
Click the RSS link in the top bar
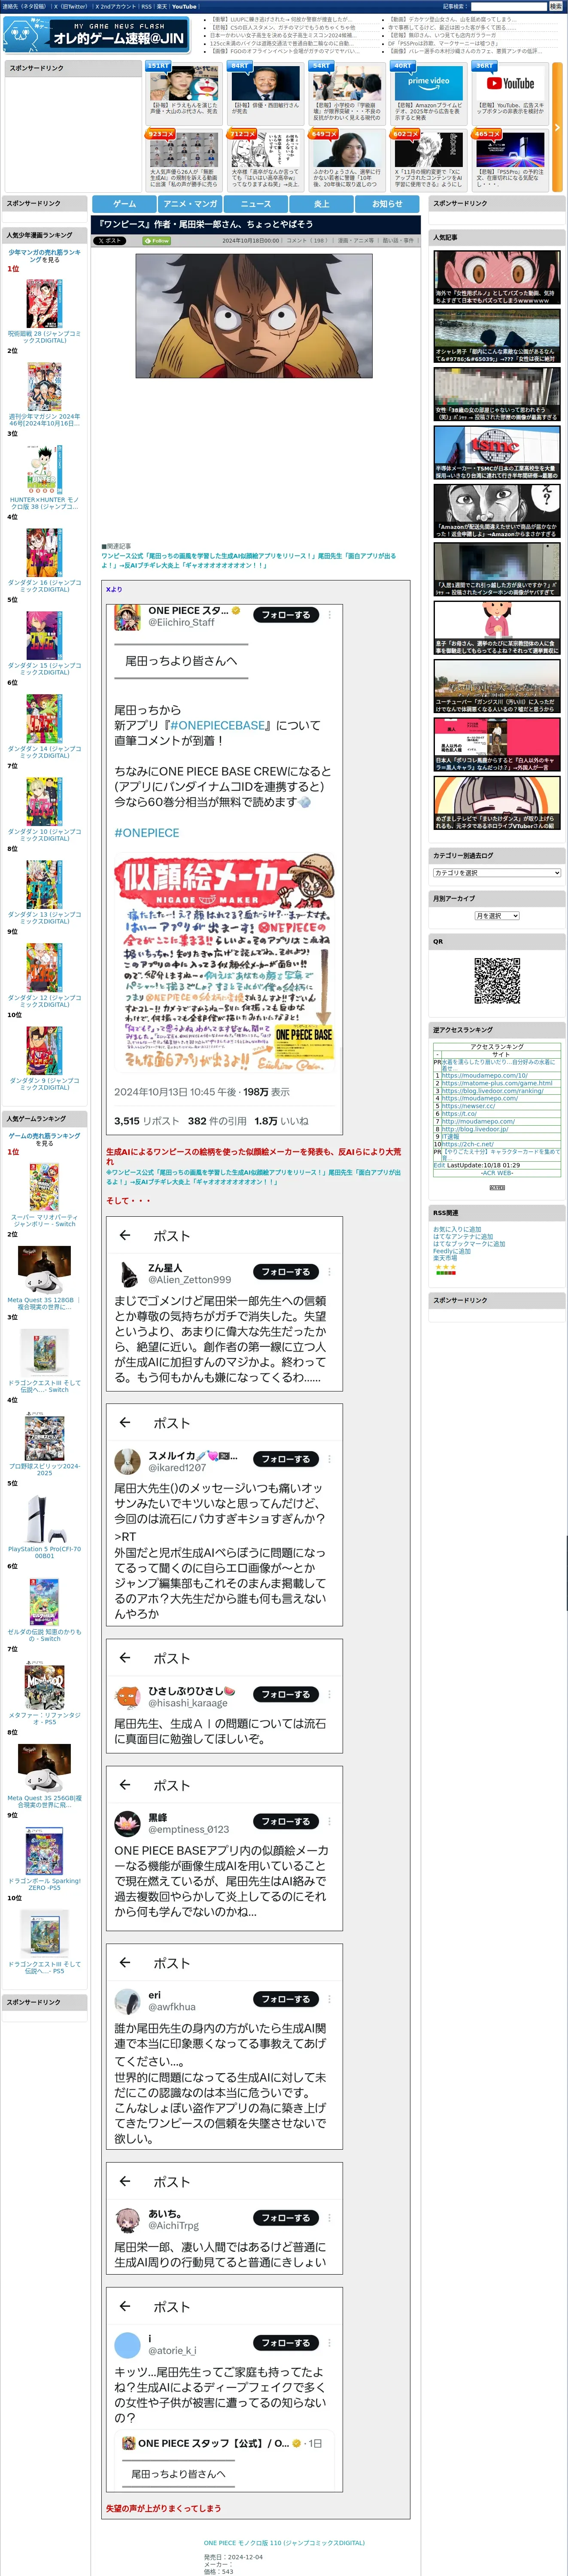point(147,7)
